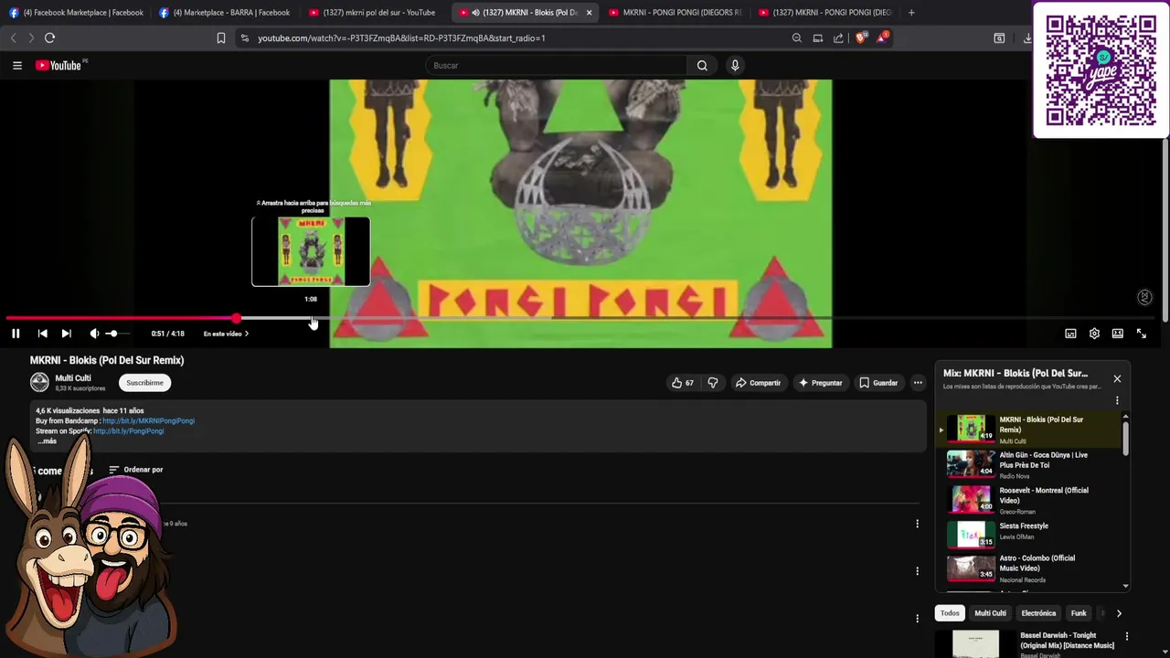The height and width of the screenshot is (658, 1170).
Task: Open options for Bassel Darwish - Tonight video
Action: pyautogui.click(x=1126, y=636)
